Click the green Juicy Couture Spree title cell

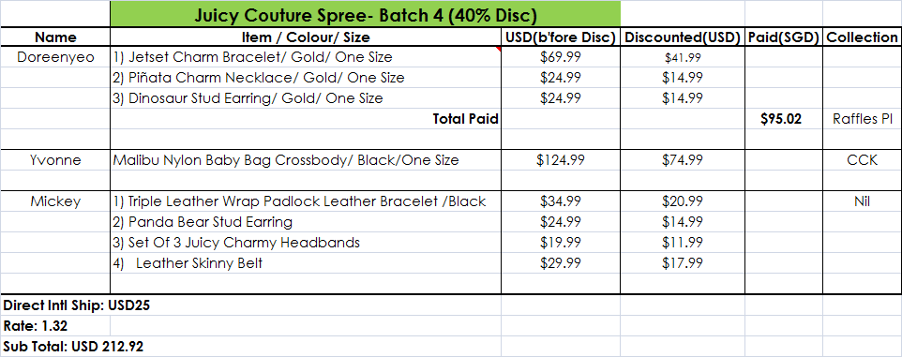(x=365, y=14)
